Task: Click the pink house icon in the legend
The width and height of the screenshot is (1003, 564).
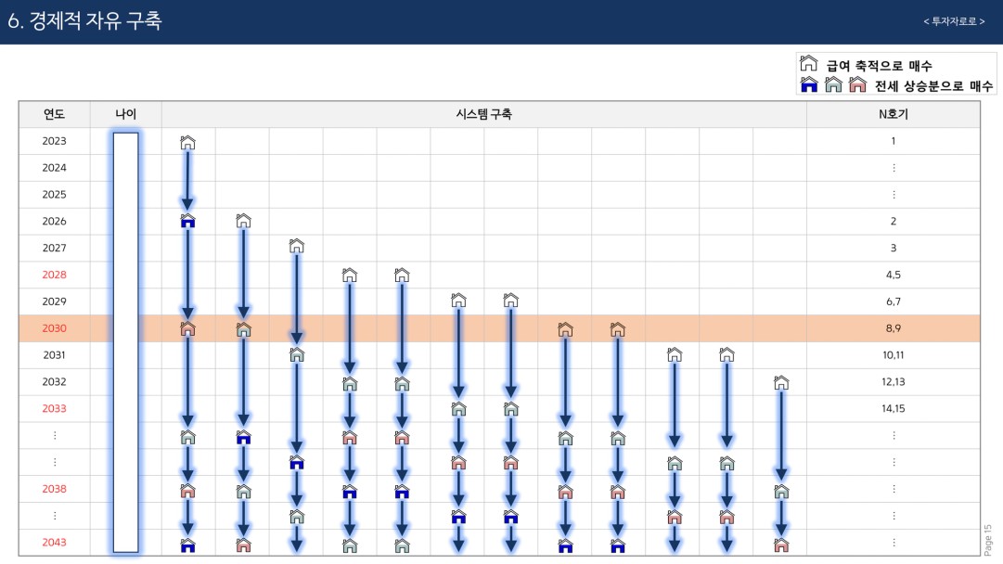Action: point(857,84)
